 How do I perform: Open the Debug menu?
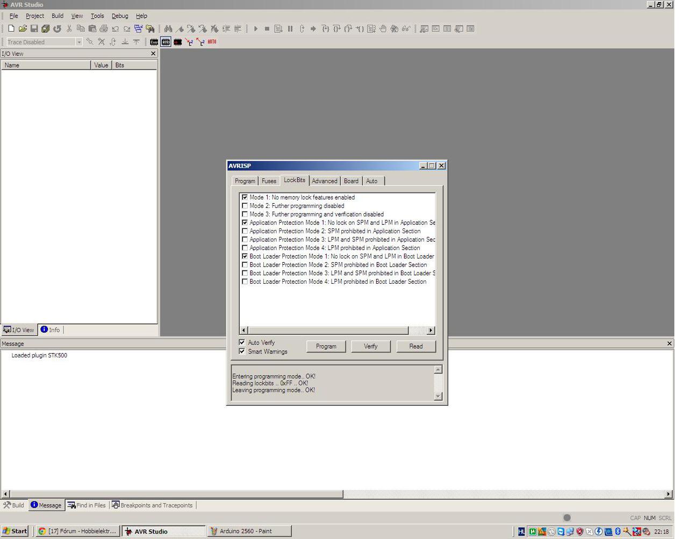(120, 16)
